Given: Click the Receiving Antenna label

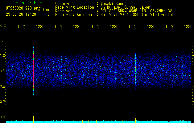Looking at the screenshot, I should pyautogui.click(x=73, y=15).
